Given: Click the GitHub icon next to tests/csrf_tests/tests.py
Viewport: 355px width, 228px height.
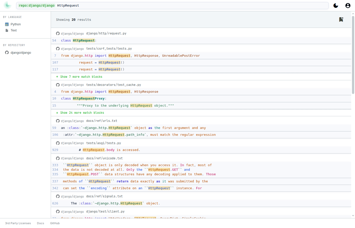Looking at the screenshot, I should coord(58,49).
